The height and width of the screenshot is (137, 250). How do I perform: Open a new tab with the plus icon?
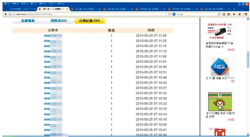click(234, 9)
